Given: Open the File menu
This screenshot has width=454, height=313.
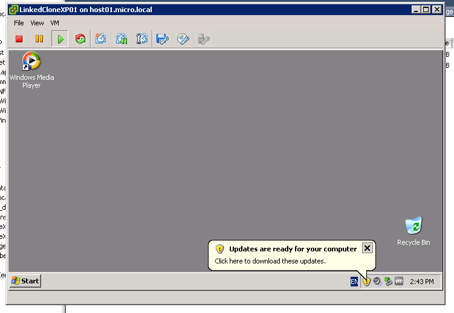Looking at the screenshot, I should 19,23.
